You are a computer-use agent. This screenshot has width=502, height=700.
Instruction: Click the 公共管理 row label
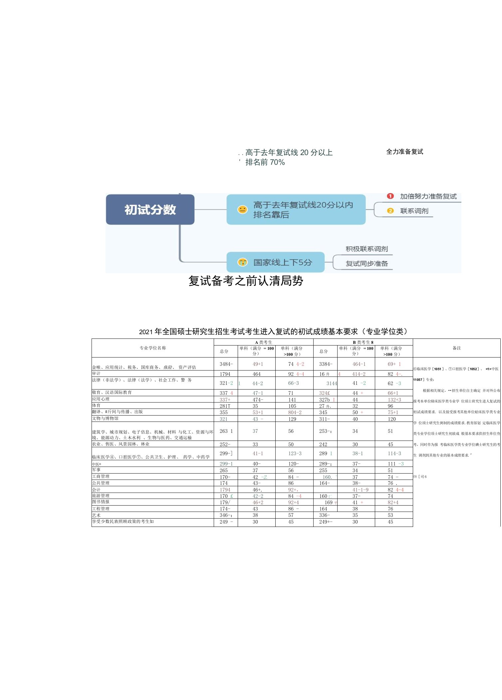[101, 483]
